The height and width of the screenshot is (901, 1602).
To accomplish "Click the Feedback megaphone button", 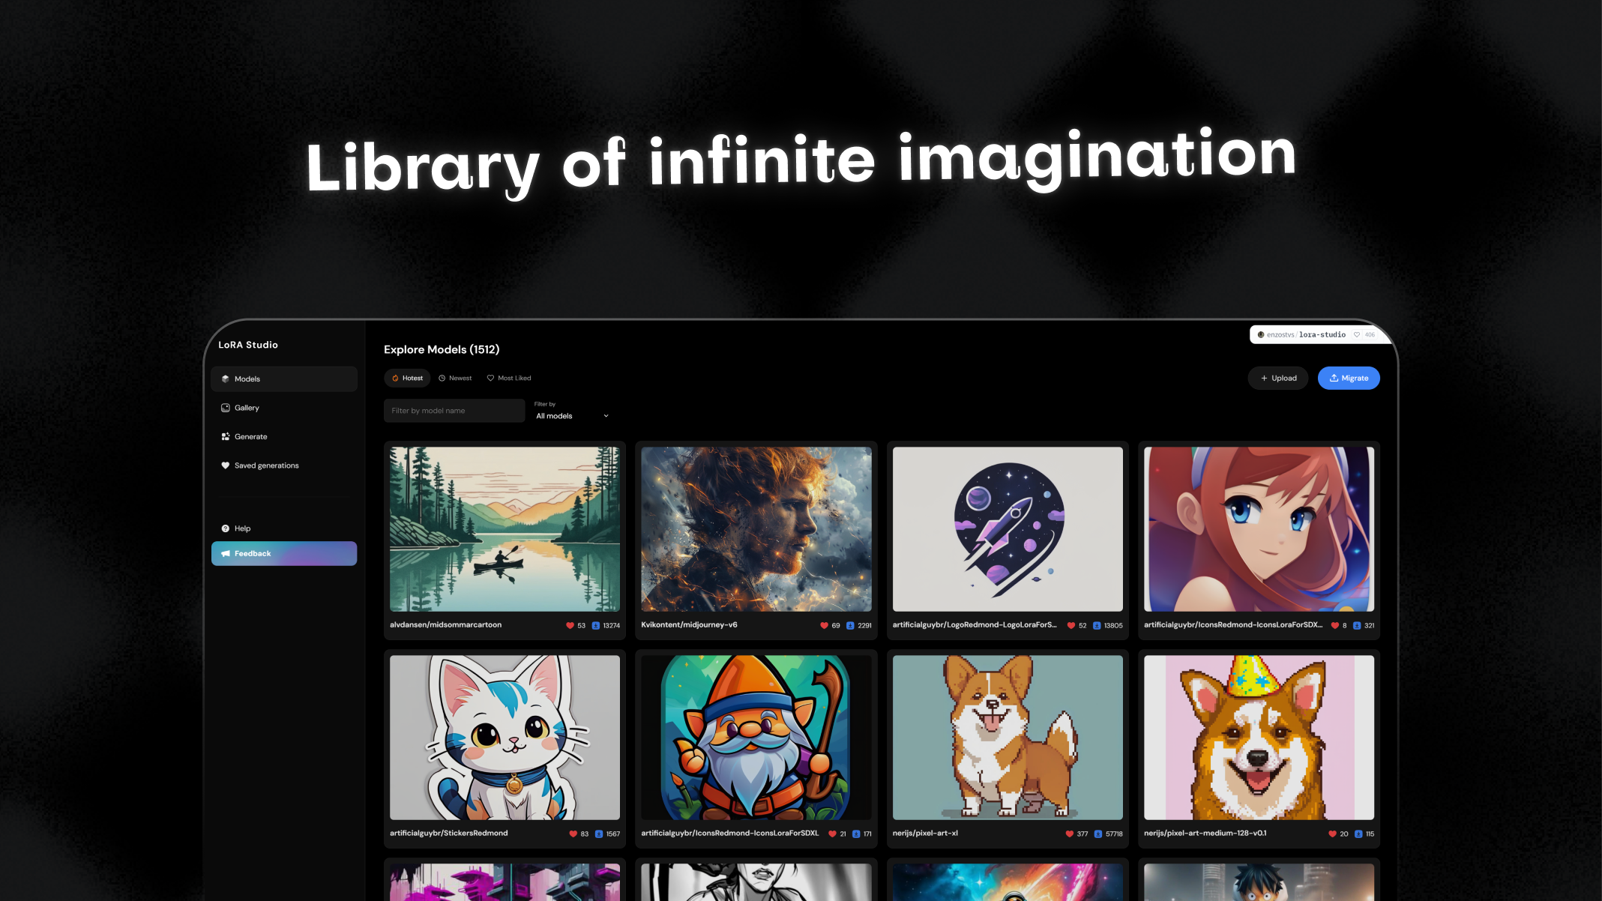I will click(x=283, y=553).
